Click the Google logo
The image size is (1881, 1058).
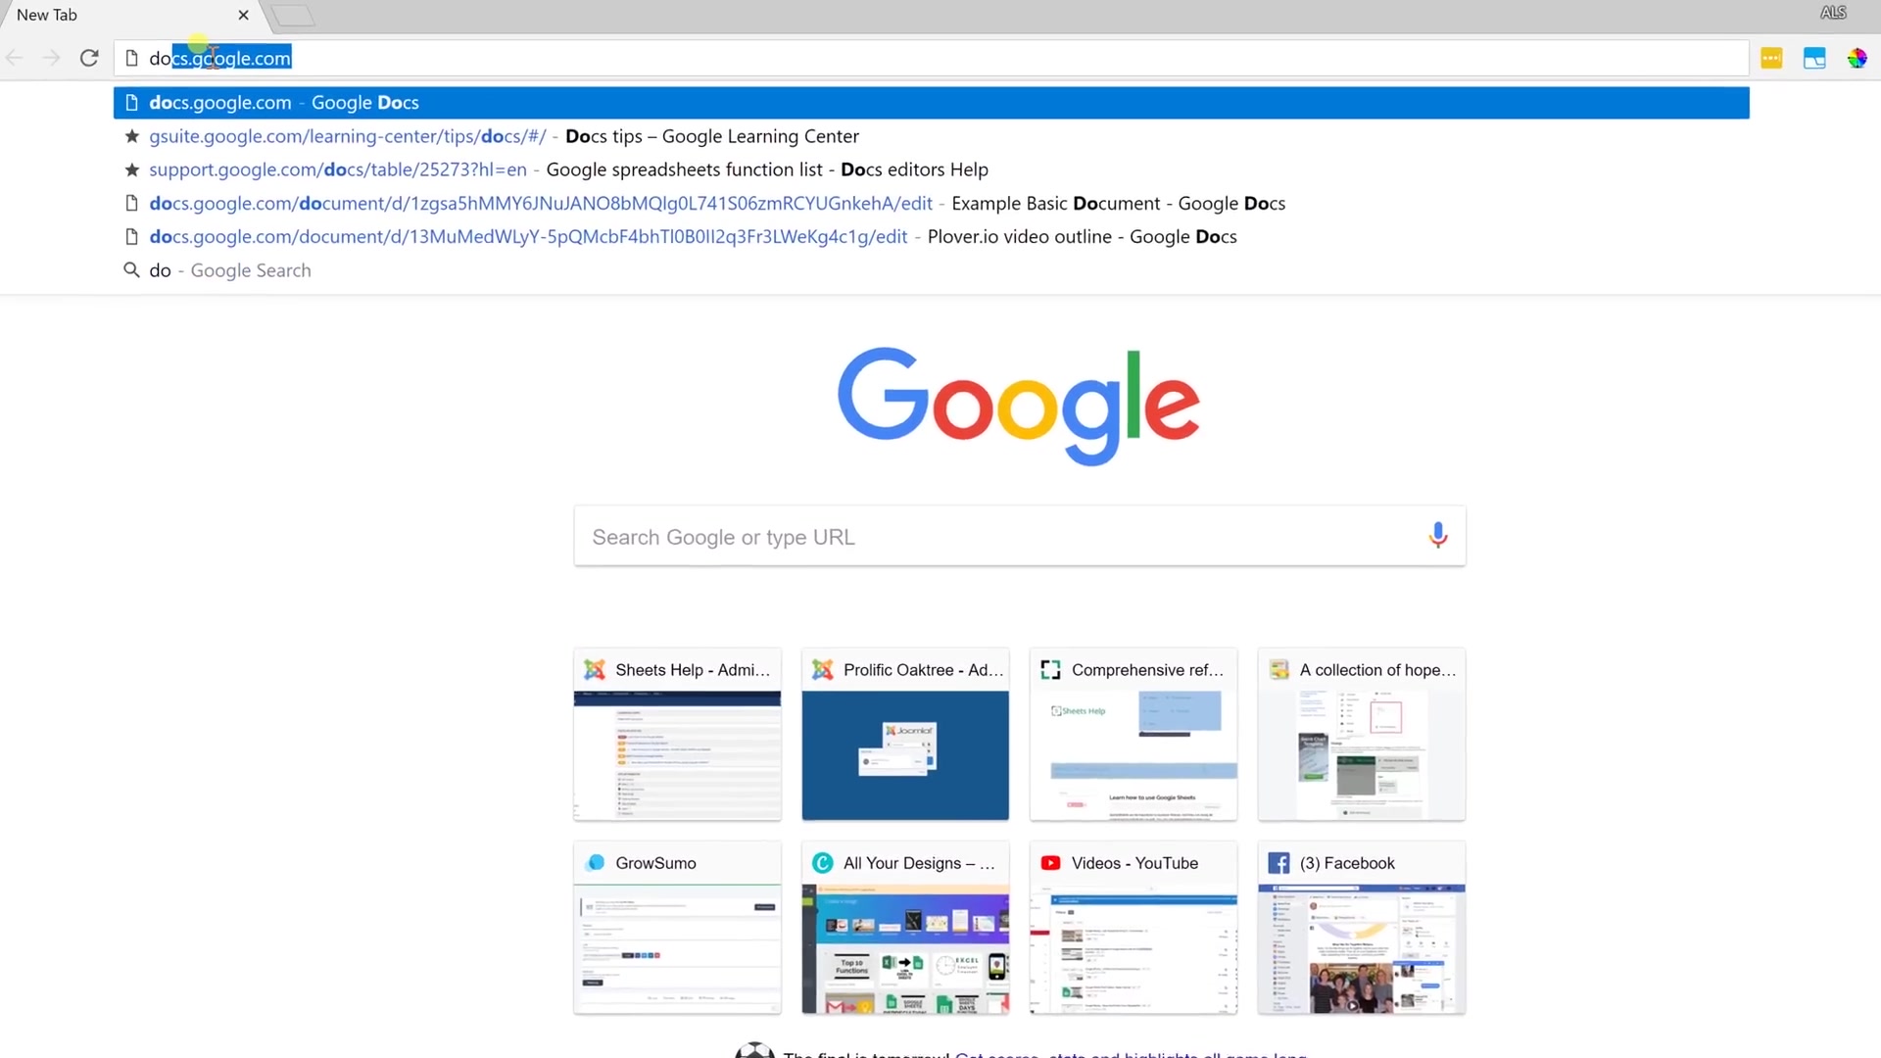point(1018,406)
